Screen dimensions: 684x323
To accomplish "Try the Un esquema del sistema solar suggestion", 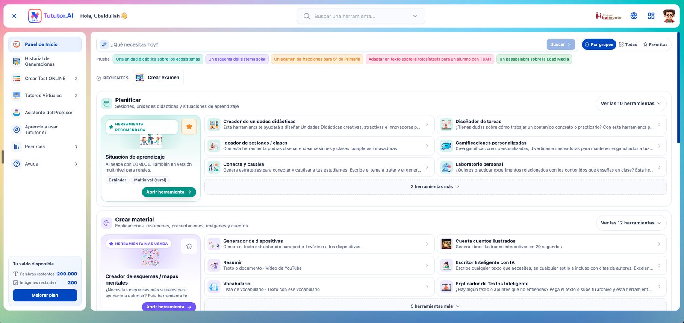I will [237, 59].
